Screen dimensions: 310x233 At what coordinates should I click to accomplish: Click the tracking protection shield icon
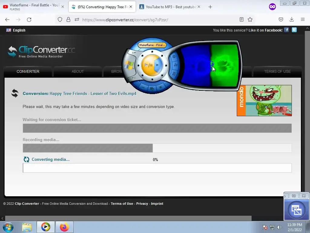(60, 19)
